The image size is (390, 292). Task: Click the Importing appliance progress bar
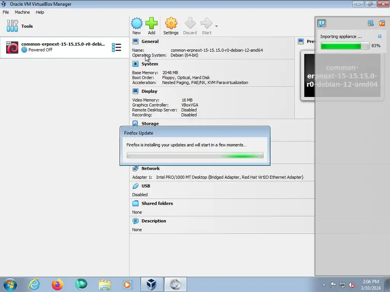(345, 46)
